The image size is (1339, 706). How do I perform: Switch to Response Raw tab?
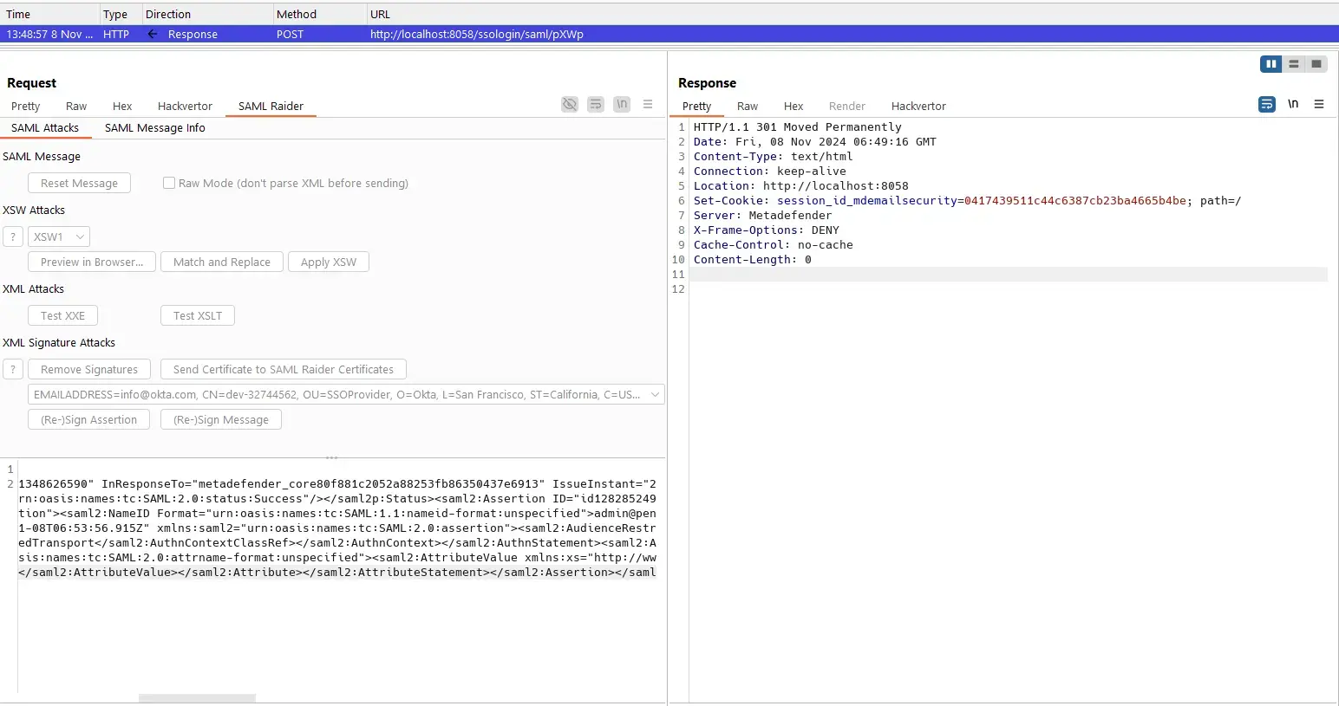(748, 106)
